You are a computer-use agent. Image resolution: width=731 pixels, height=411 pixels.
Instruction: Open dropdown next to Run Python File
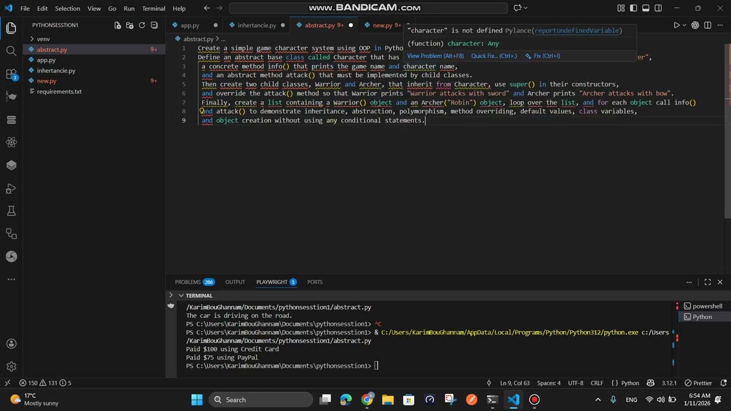tap(685, 25)
